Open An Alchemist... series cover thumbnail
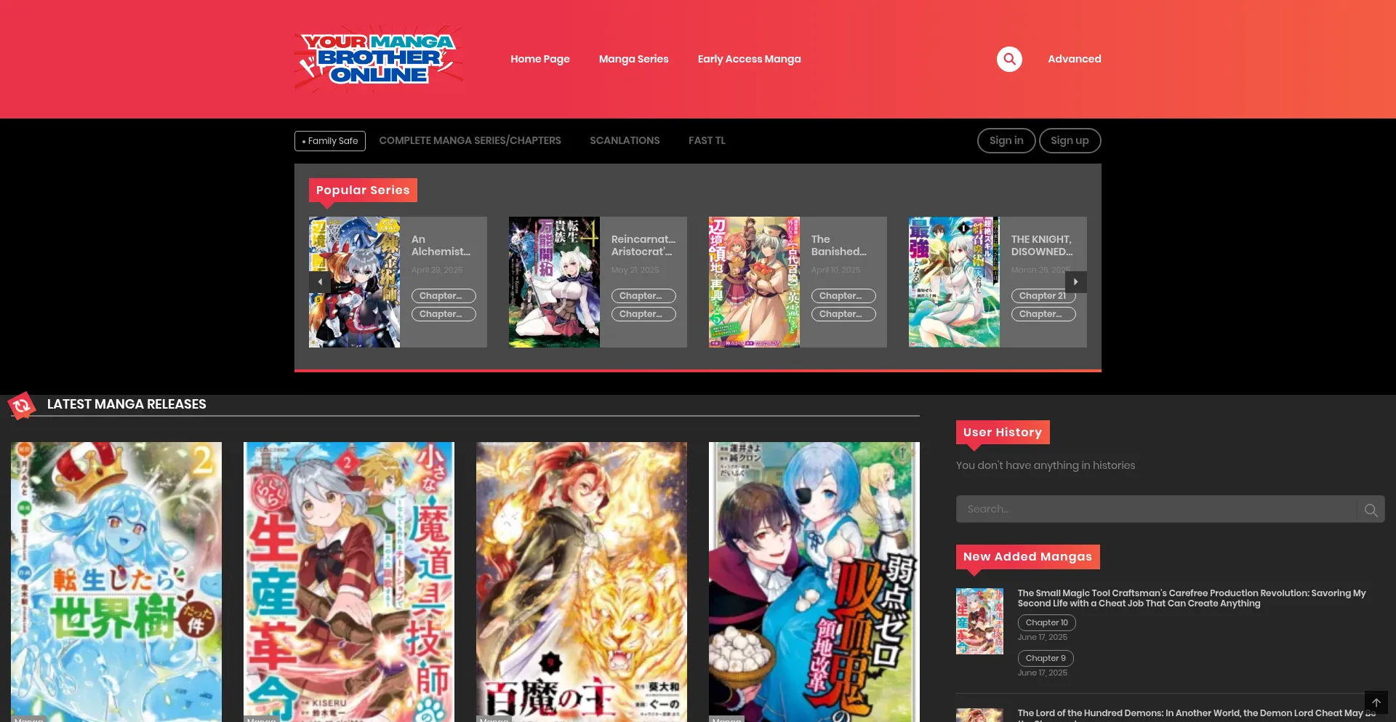 click(354, 282)
